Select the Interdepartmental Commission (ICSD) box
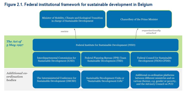The height and width of the screenshot is (93, 187). (57, 59)
